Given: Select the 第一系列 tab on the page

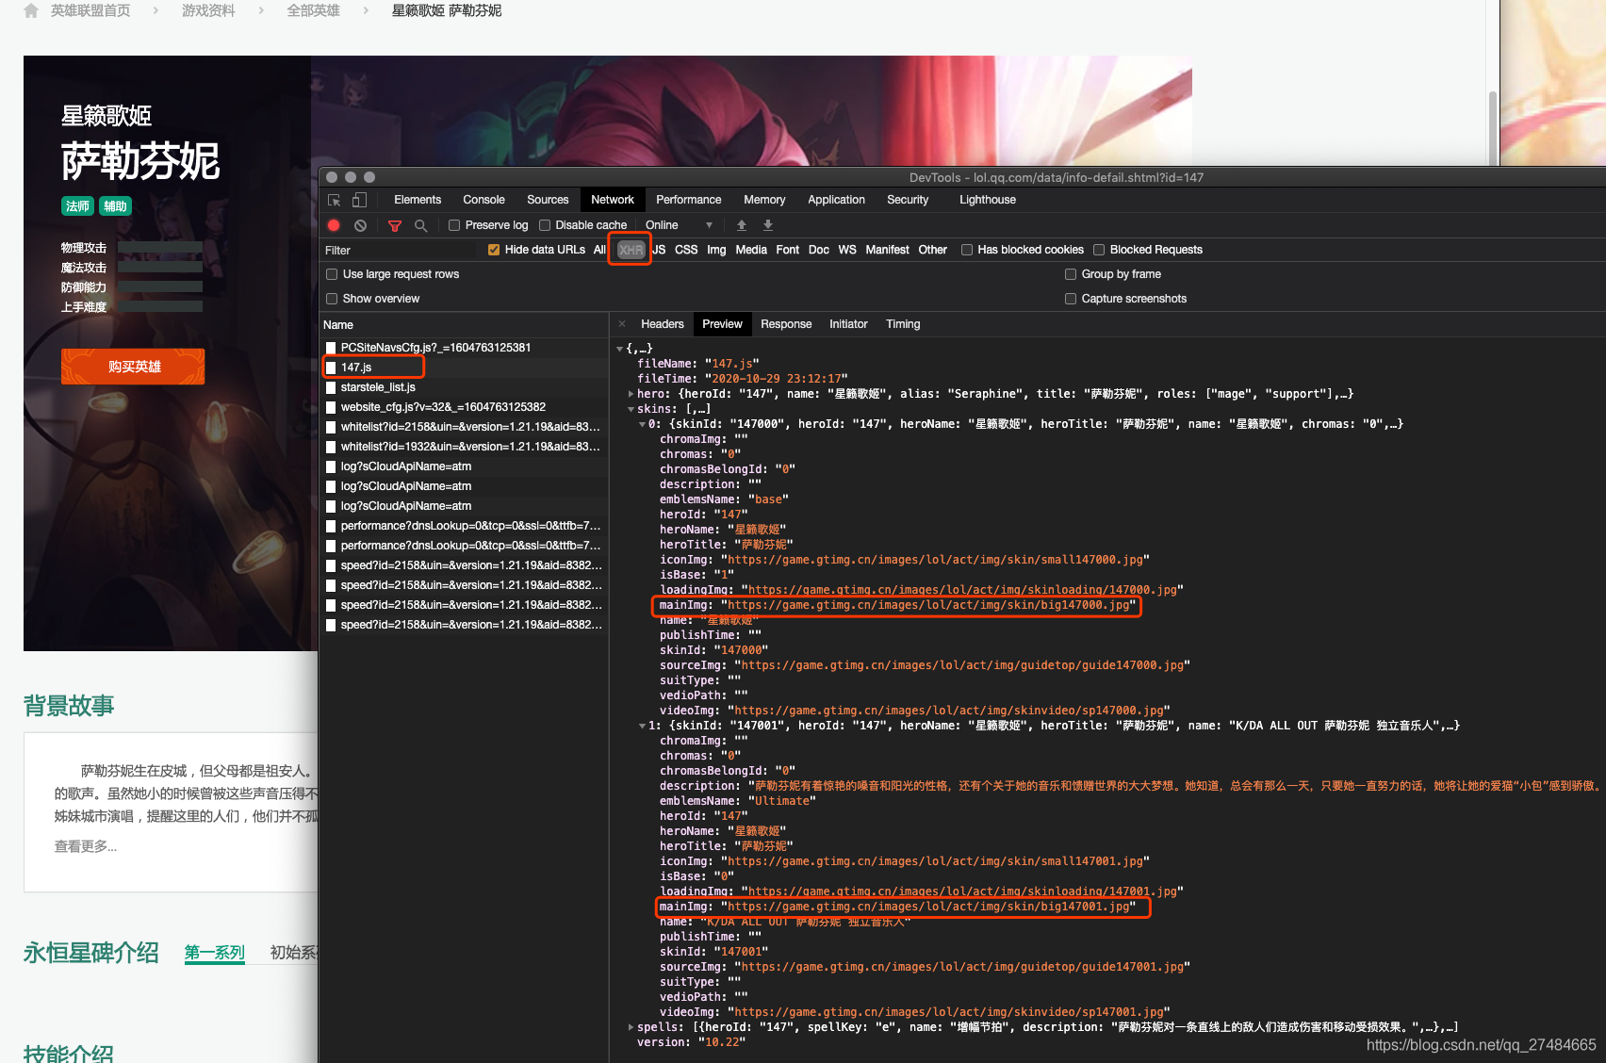Looking at the screenshot, I should tap(214, 953).
